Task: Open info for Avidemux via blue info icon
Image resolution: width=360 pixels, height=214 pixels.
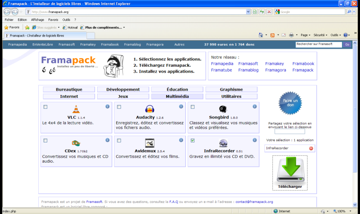Action: [x=181, y=140]
